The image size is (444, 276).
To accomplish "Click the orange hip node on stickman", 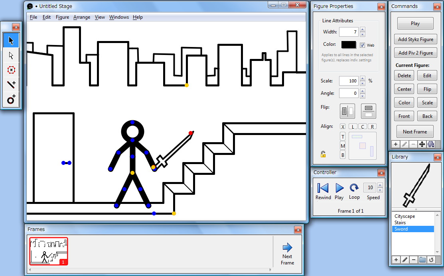I will (x=132, y=173).
